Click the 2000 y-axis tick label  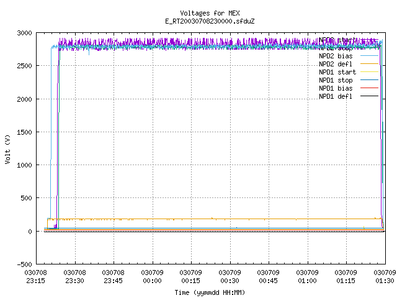coord(25,99)
